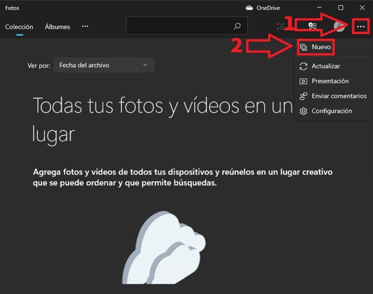Focus the search input field
The image size is (373, 294).
point(187,26)
